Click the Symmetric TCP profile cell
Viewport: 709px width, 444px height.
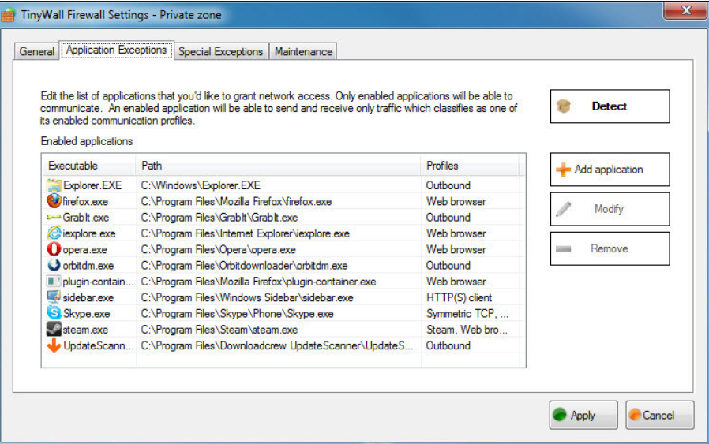[x=467, y=313]
